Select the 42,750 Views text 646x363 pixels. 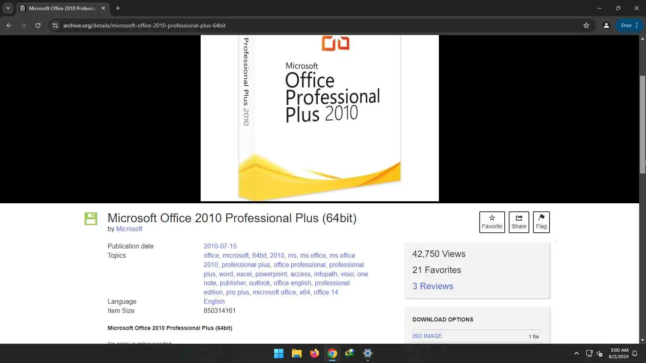click(x=439, y=254)
